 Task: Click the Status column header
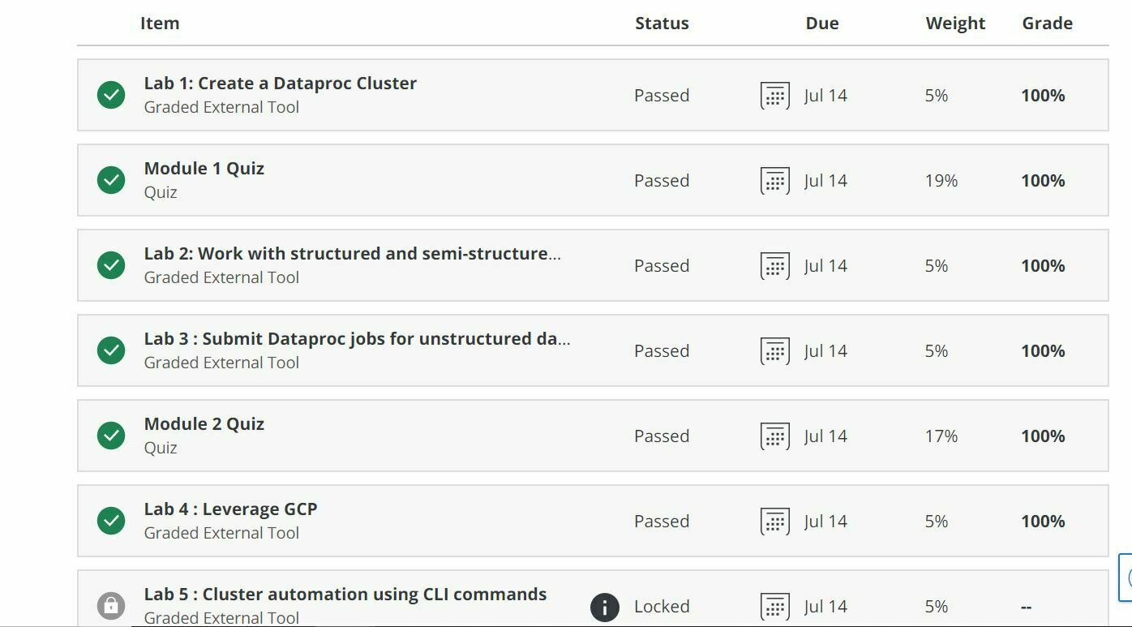pos(662,24)
